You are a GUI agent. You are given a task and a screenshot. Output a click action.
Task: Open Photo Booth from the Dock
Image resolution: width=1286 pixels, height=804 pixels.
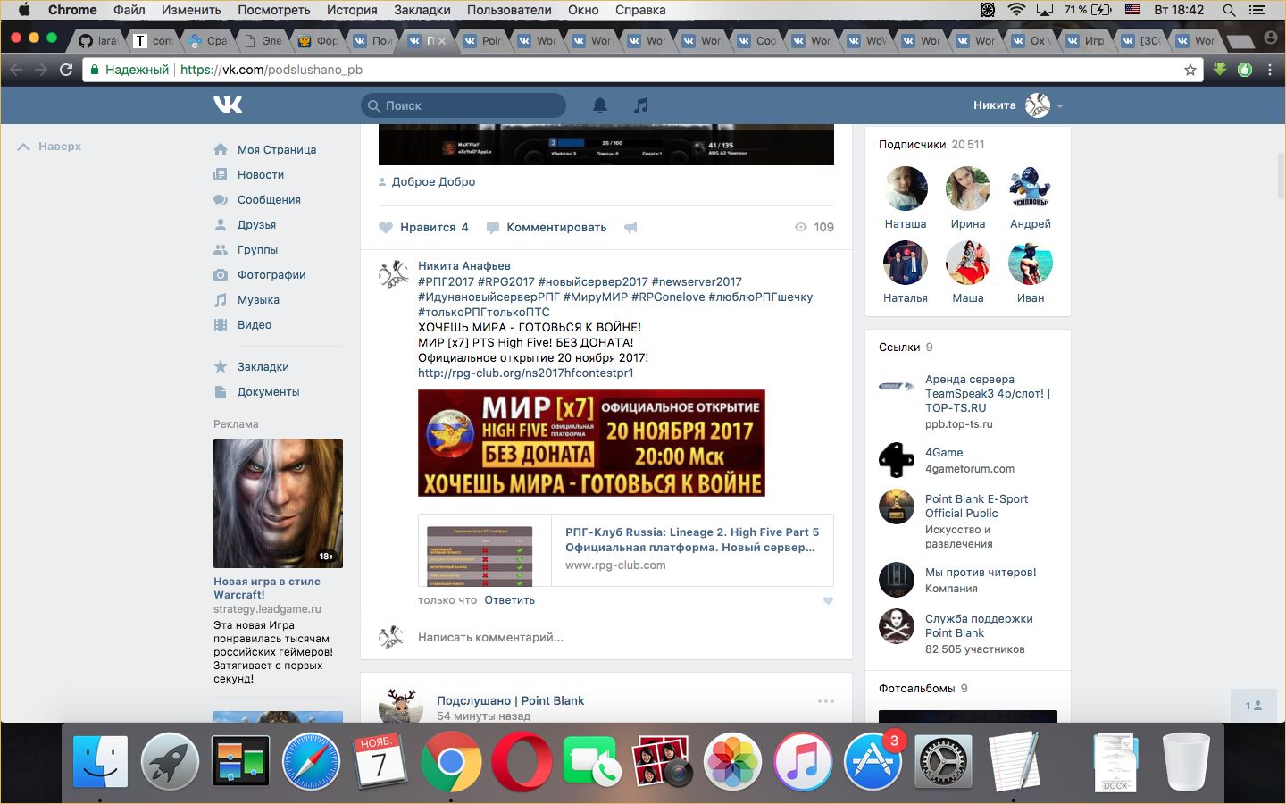point(662,761)
